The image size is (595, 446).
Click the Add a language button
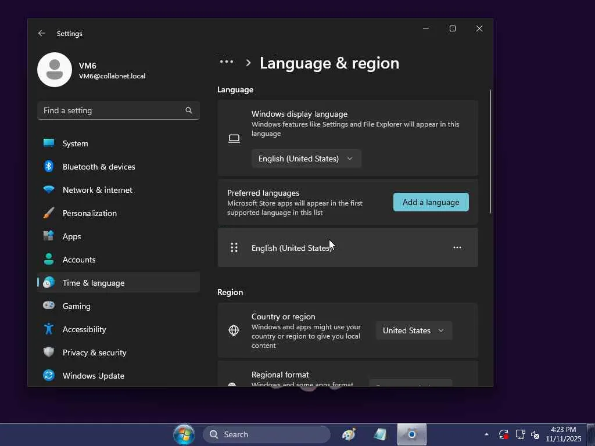pyautogui.click(x=431, y=202)
